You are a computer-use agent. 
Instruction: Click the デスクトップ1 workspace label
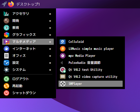point(28,4)
